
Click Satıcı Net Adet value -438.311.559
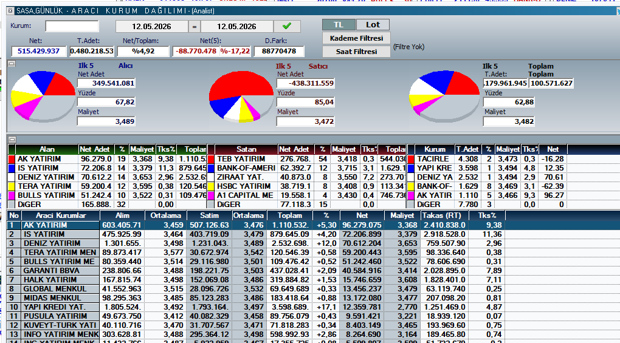click(306, 83)
